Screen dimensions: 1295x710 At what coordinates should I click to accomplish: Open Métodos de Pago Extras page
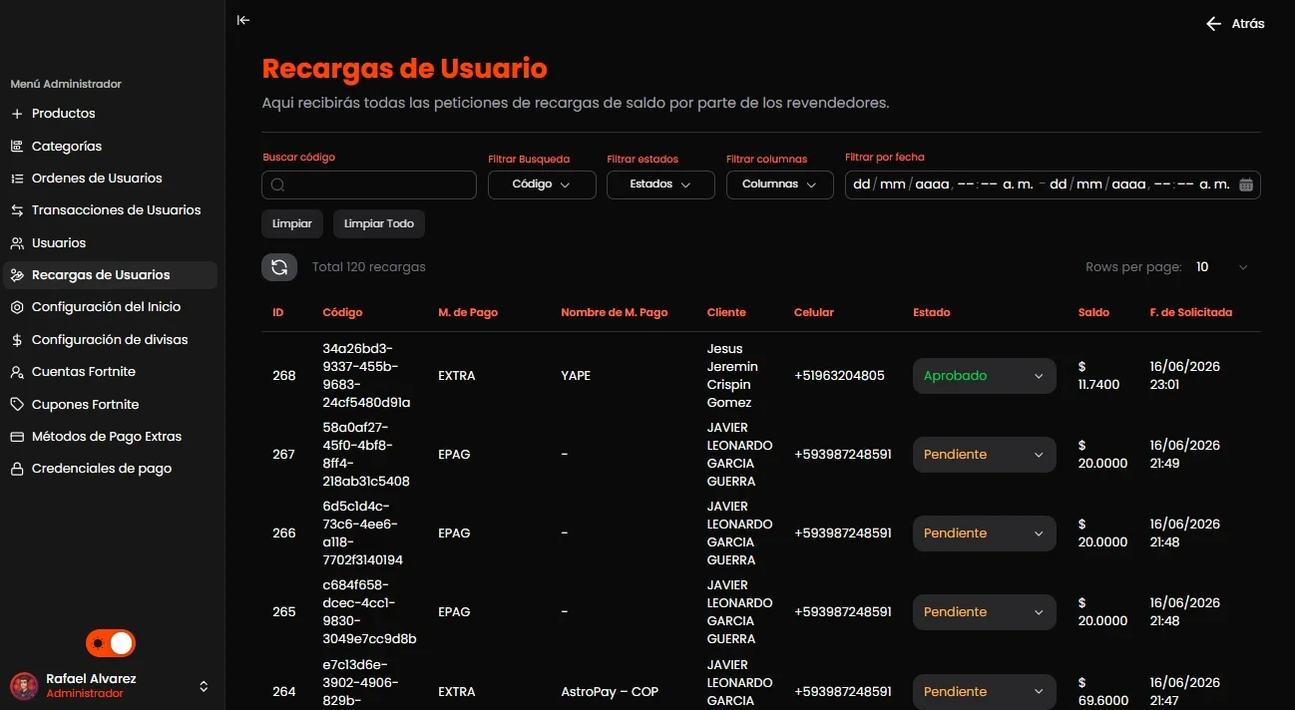pyautogui.click(x=109, y=437)
